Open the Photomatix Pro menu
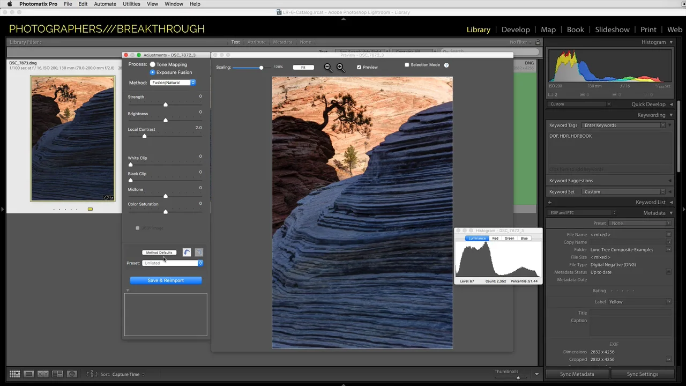Viewport: 686px width, 386px height. (38, 4)
